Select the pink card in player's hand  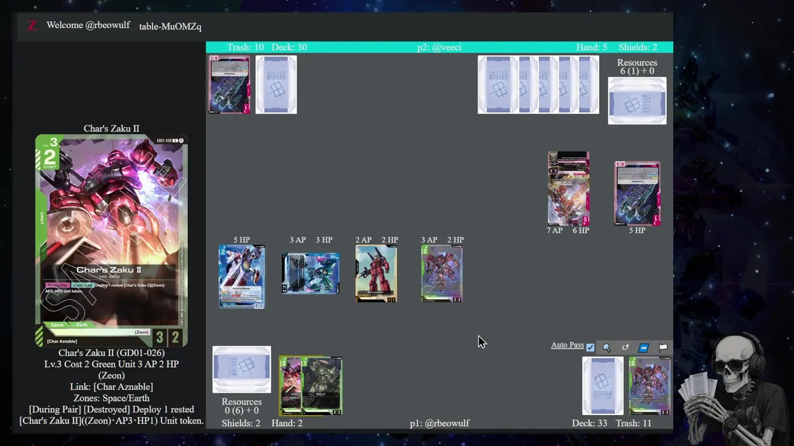coord(290,385)
